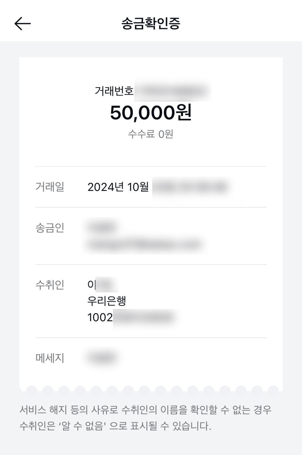Click the 서비스 해지 notice first line
The height and width of the screenshot is (455, 302).
point(146,410)
